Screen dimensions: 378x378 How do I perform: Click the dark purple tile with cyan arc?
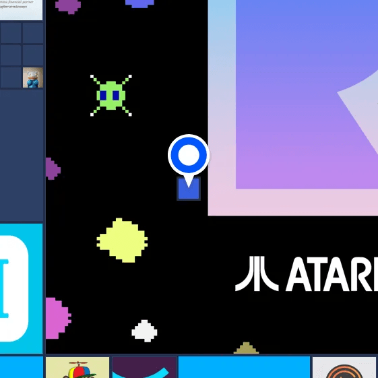pos(144,367)
